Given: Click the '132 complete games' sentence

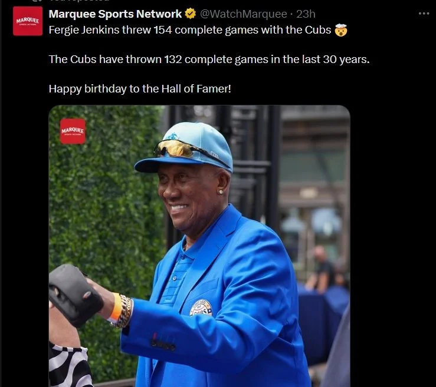Looking at the screenshot, I should tap(209, 59).
